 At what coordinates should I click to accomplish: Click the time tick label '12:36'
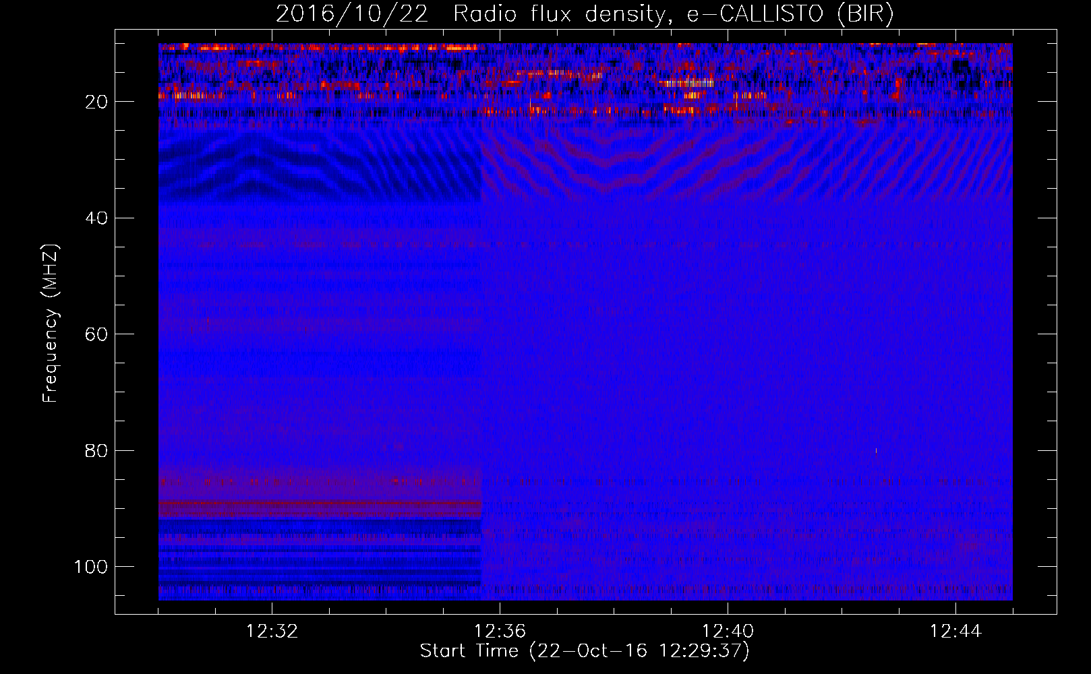click(x=500, y=632)
